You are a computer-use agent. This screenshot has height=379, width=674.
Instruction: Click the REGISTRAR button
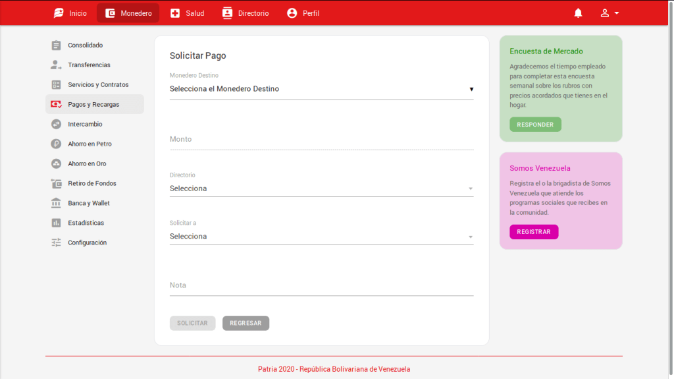click(534, 232)
